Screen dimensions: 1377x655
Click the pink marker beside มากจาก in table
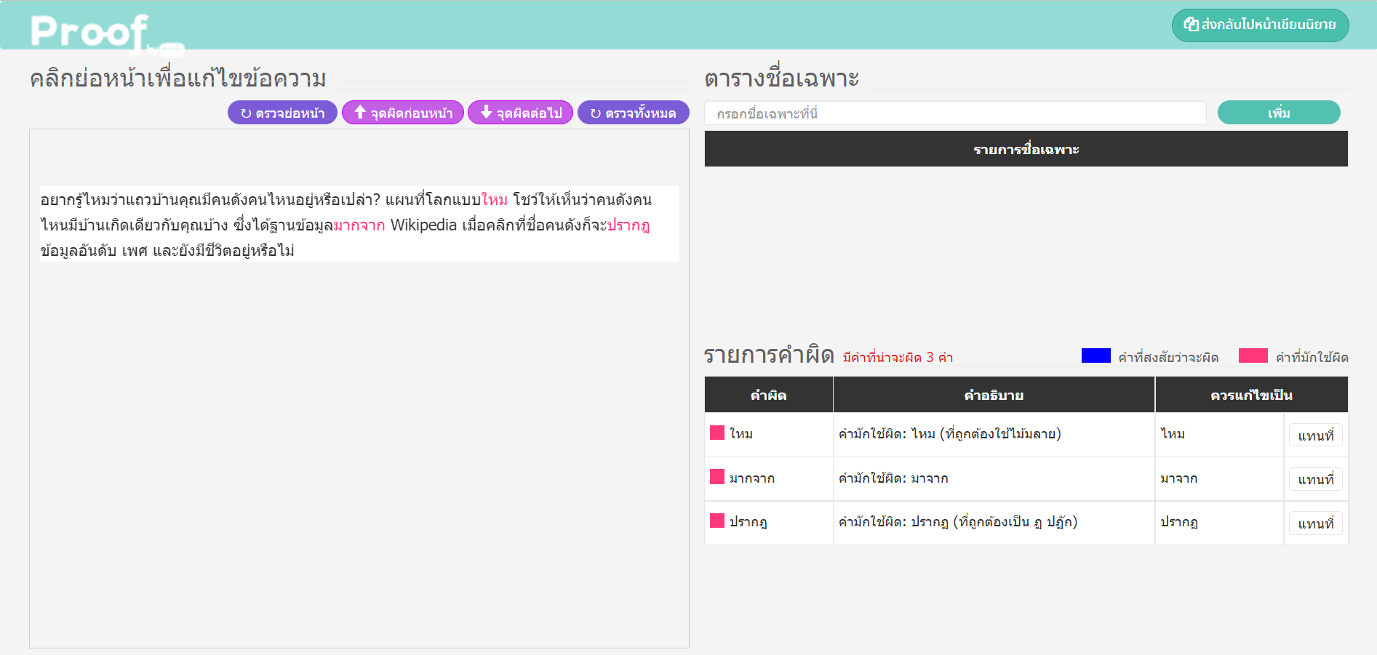pos(717,477)
